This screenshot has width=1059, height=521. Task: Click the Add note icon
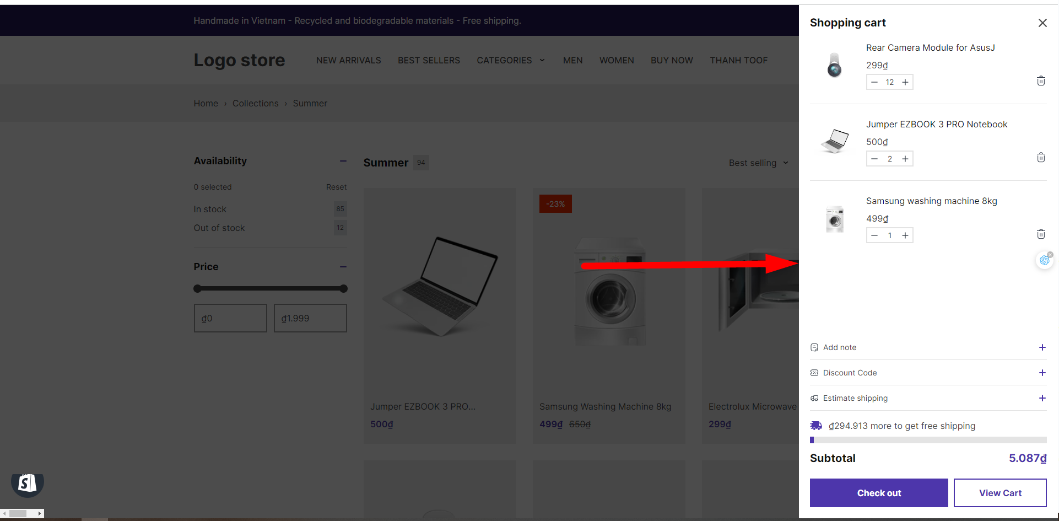(814, 347)
